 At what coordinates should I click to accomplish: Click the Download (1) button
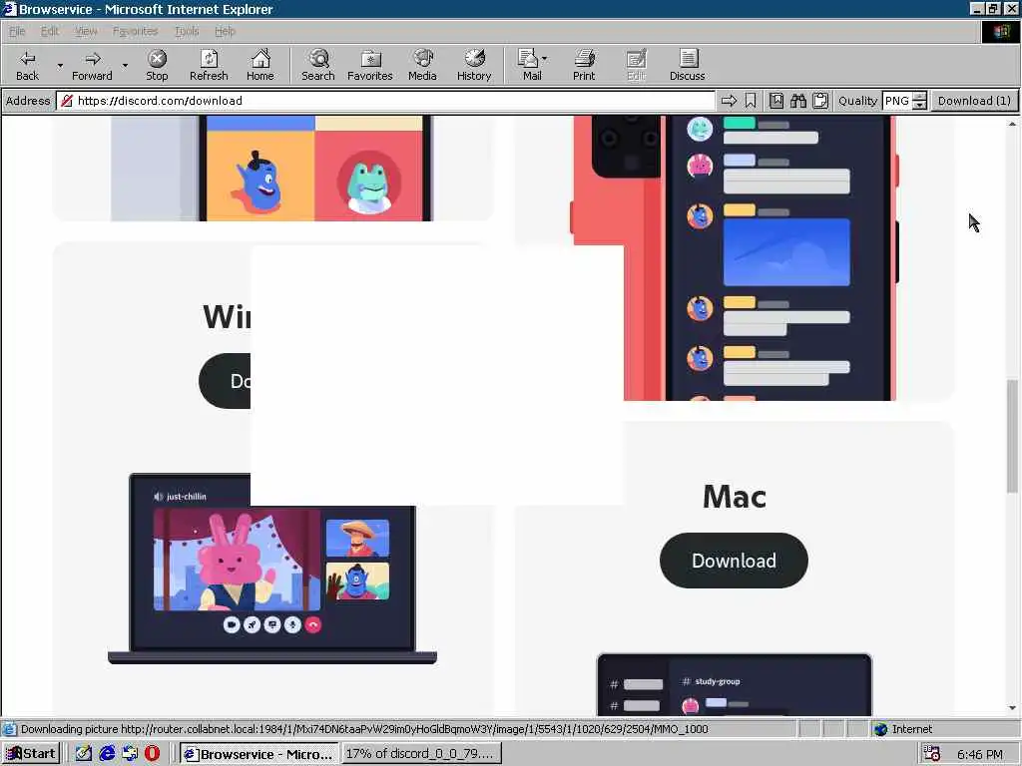(974, 101)
